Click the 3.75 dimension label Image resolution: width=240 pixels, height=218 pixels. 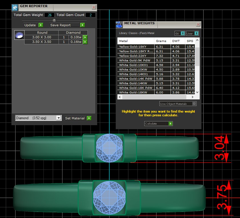(221, 197)
